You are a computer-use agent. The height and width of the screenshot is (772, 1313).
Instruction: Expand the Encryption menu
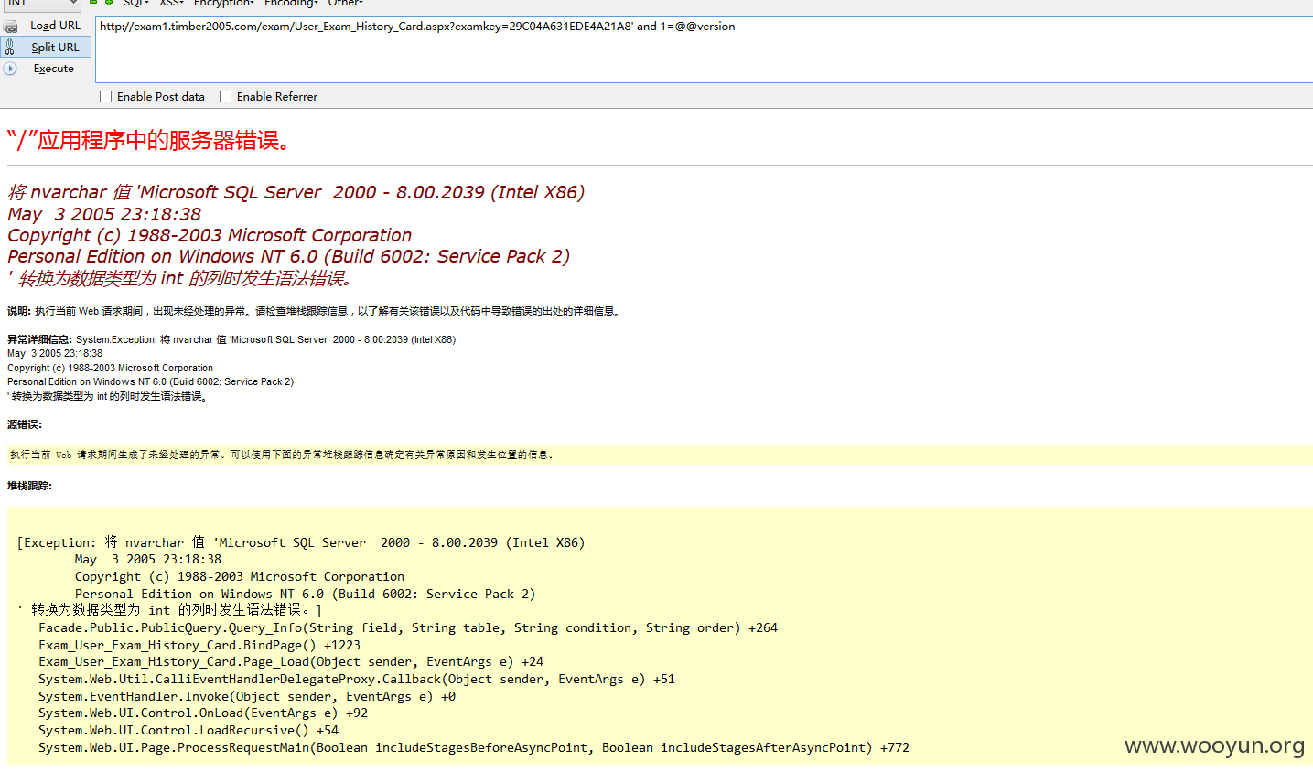[224, 4]
